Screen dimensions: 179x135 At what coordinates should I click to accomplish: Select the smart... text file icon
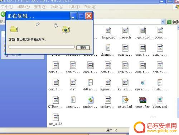pyautogui.click(x=73, y=100)
